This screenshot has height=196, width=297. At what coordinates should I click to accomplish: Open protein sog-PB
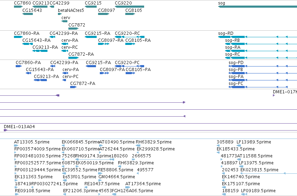pyautogui.click(x=236, y=70)
